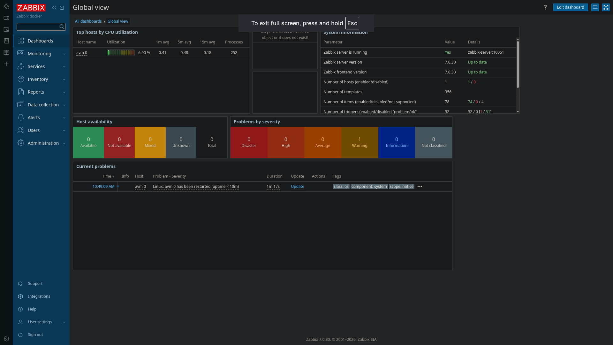Click Update link for the restart problem
Screen dimensions: 613x345
pyautogui.click(x=298, y=187)
